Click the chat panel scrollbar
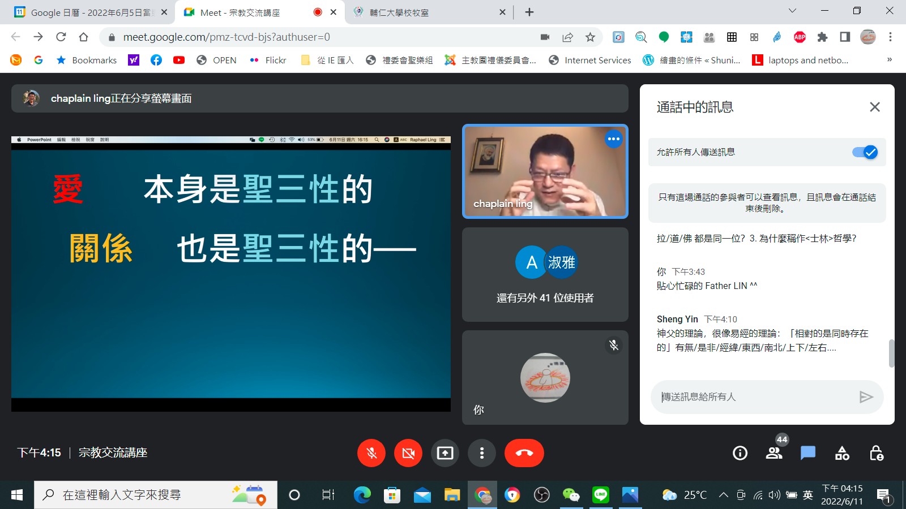The image size is (906, 509). 891,353
